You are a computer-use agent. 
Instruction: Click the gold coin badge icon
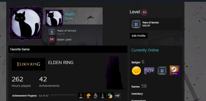point(136,71)
